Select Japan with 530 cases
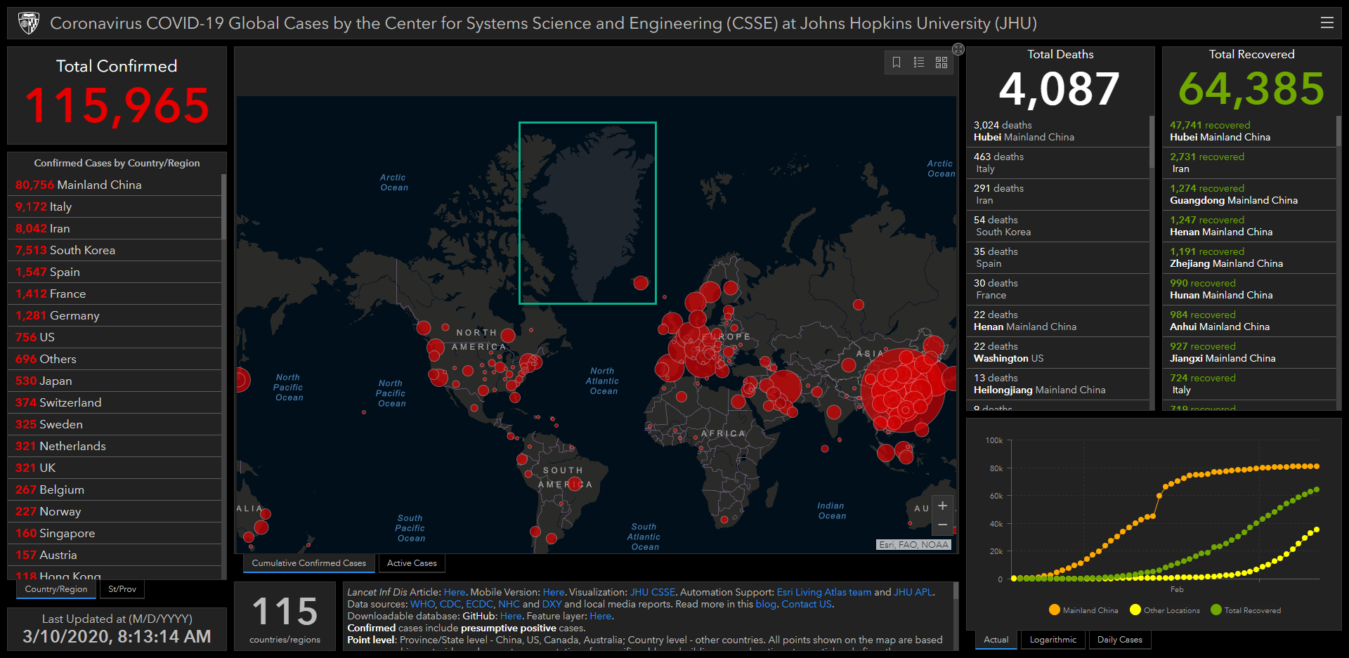 click(116, 381)
